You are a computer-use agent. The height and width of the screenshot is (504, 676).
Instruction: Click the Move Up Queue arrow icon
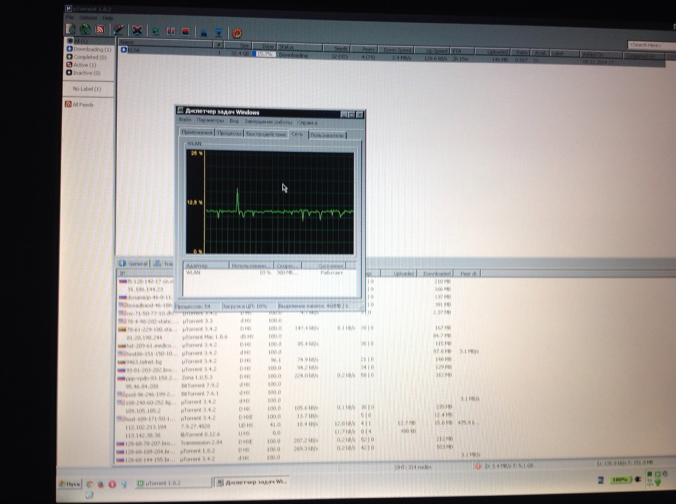(x=204, y=32)
